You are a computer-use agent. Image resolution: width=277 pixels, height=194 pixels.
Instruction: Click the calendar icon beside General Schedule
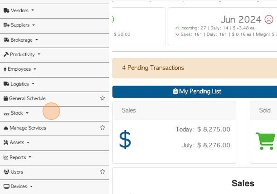(6, 98)
